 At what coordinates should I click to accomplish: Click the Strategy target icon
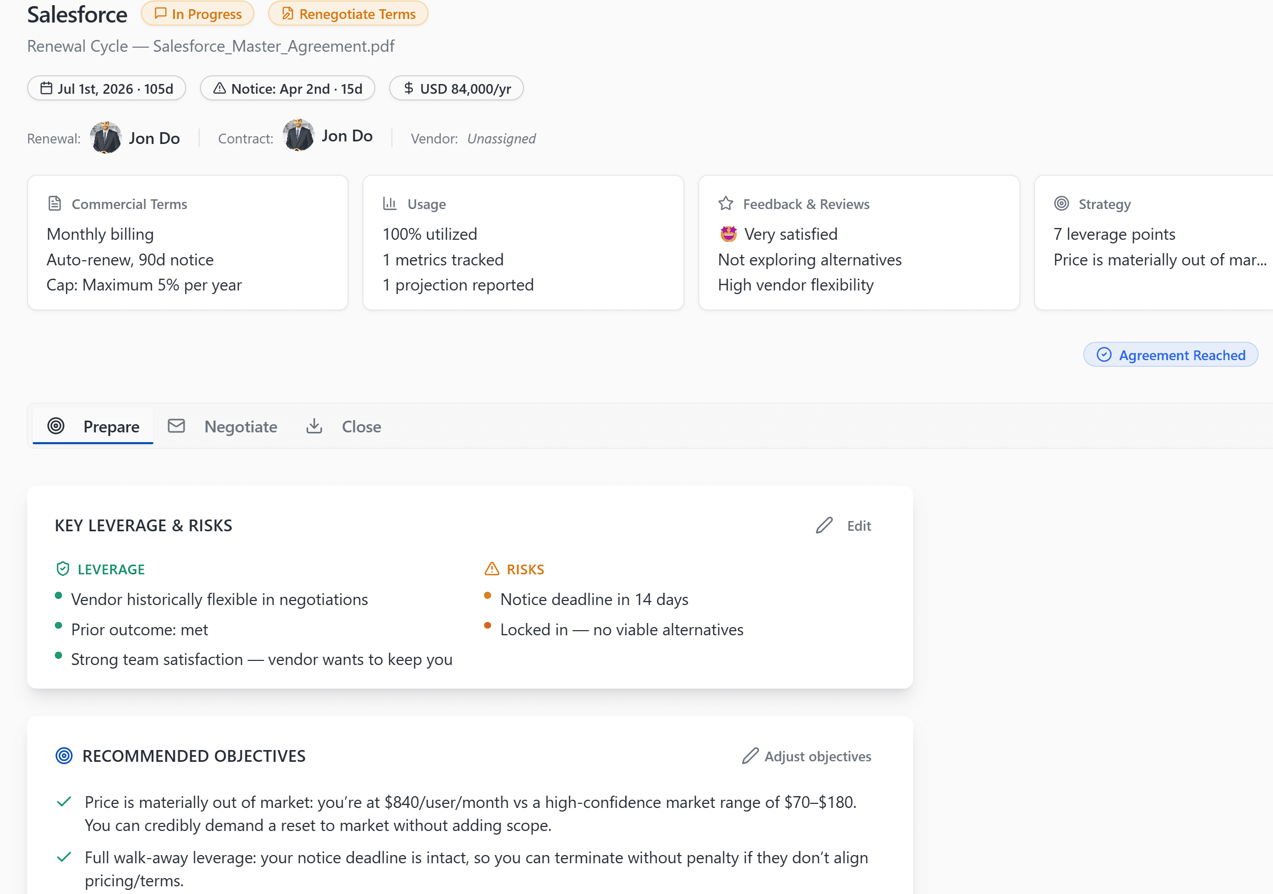[1061, 204]
